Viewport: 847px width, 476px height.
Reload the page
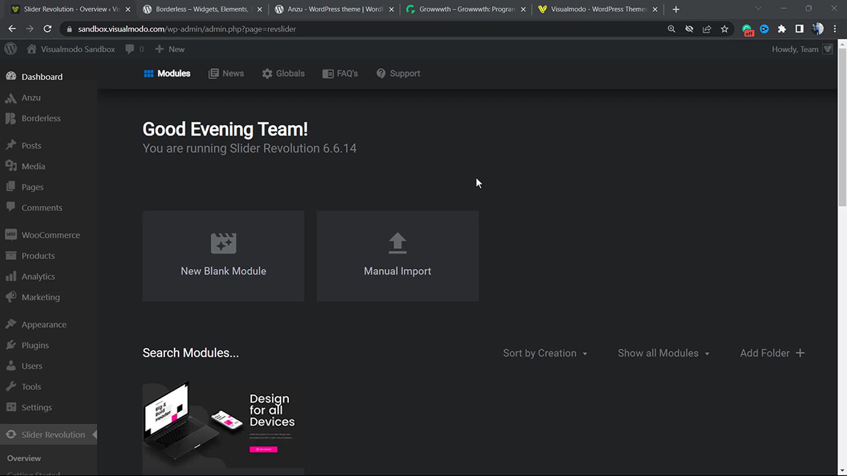(x=47, y=29)
